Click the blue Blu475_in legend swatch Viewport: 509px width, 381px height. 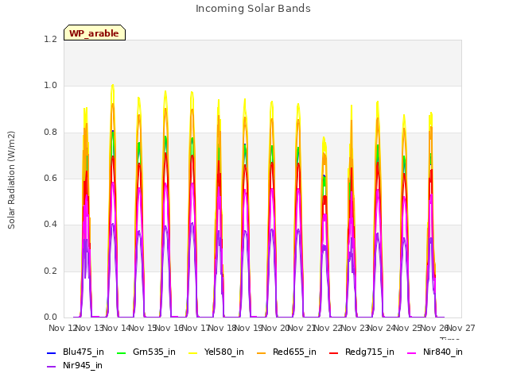click(x=51, y=352)
